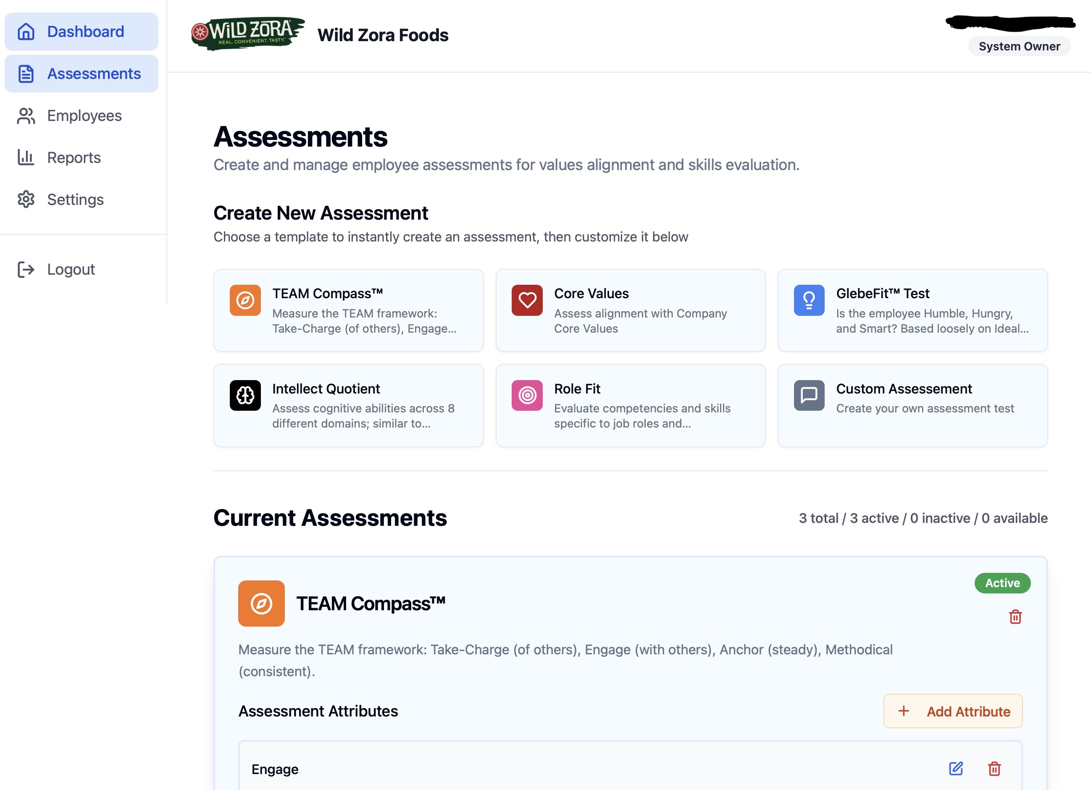Click the edit pencil icon for the Engage attribute
Screen dimensions: 1091x790
[956, 769]
